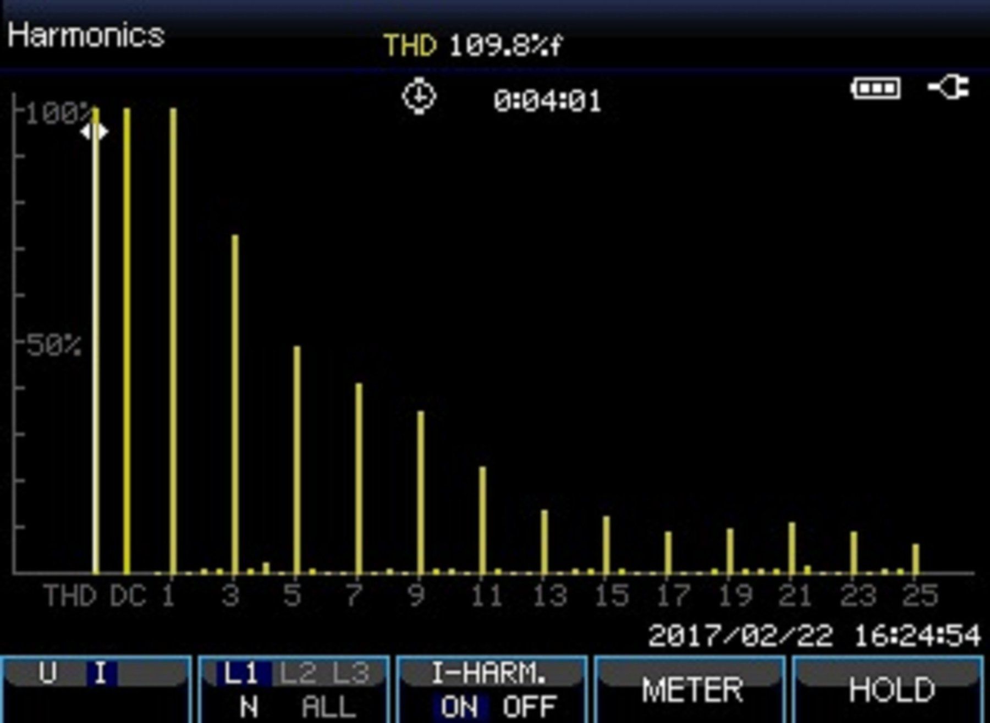
Task: Click the THD 109.8%f reading
Action: click(472, 45)
